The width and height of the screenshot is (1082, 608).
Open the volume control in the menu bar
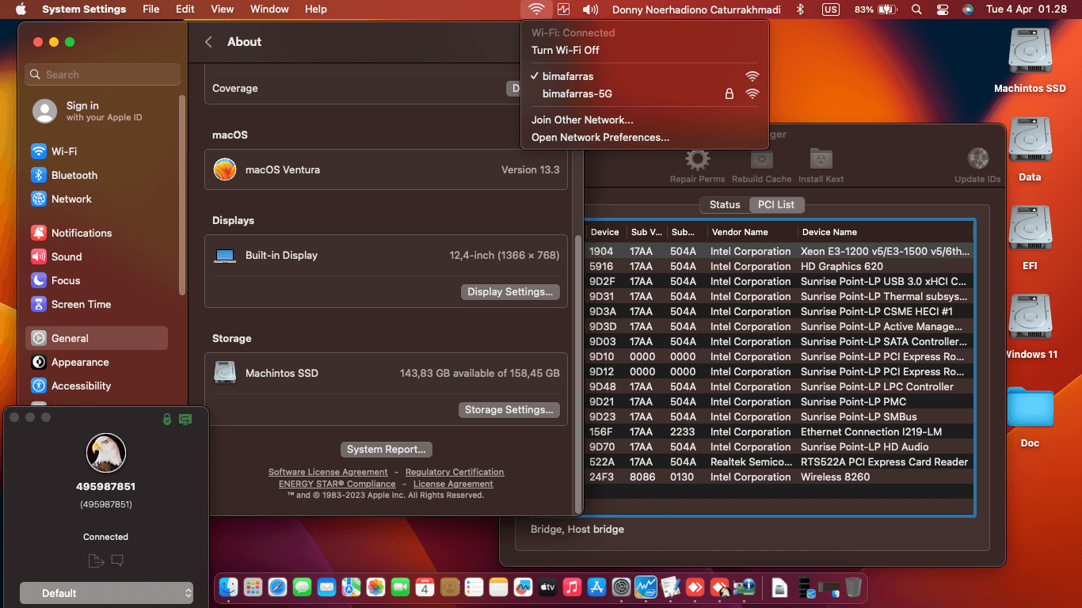[x=590, y=9]
